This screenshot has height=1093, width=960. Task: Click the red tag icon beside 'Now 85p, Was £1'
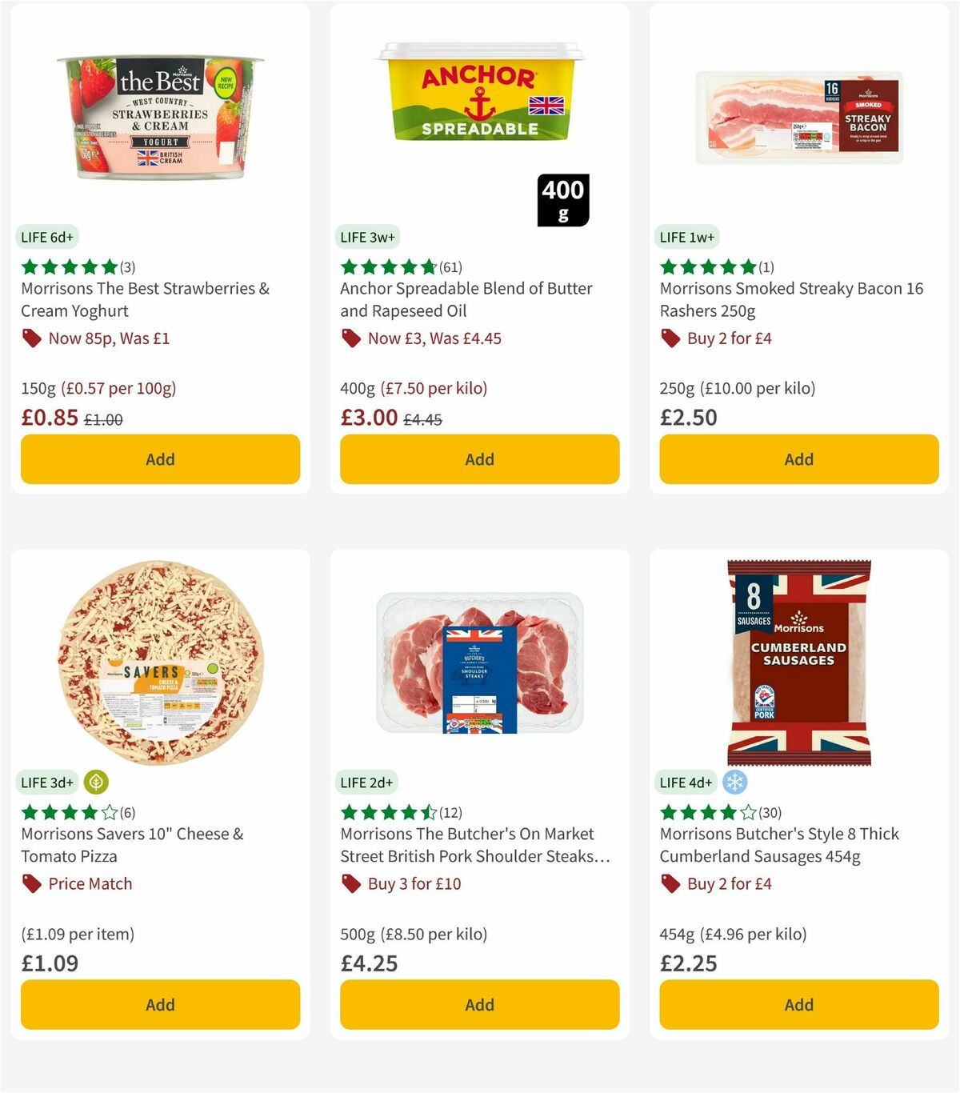(x=31, y=338)
